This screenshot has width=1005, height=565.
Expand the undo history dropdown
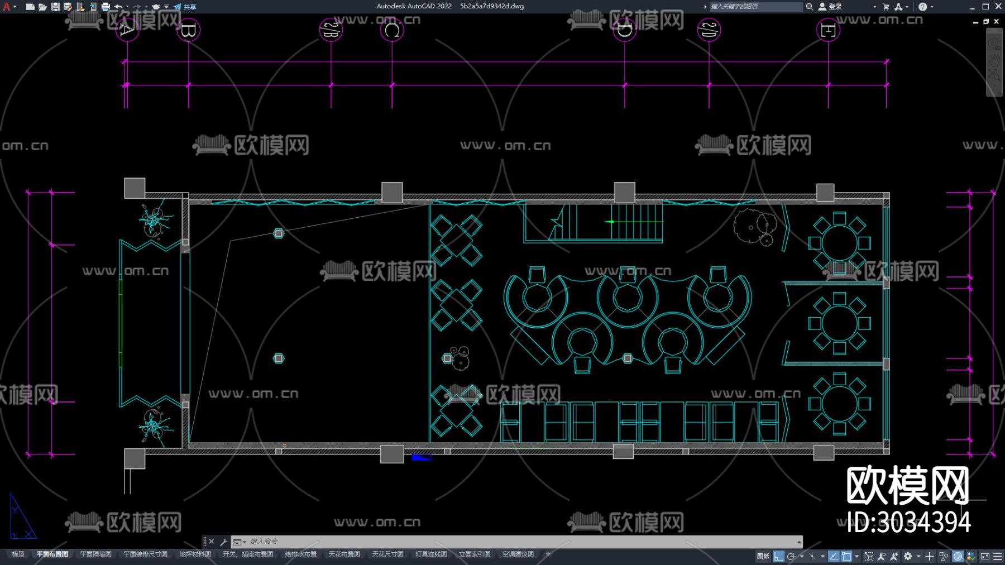[x=127, y=7]
